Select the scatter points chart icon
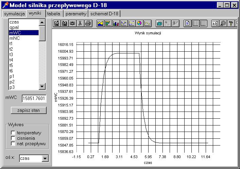Screen dimensions: 240x169 [132, 23]
